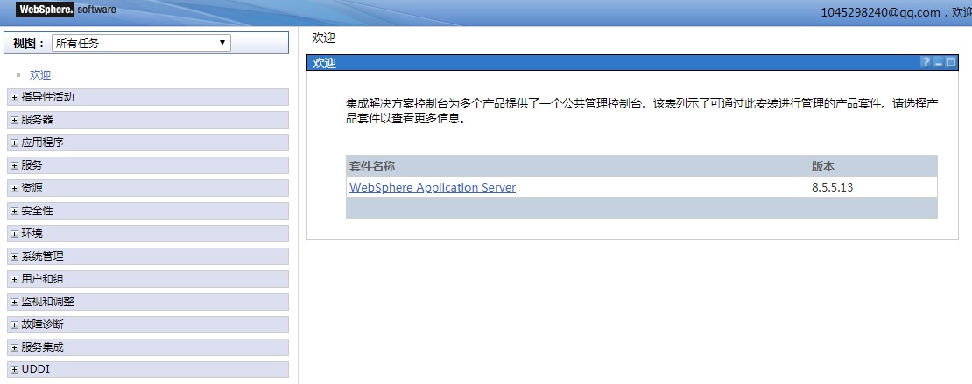Expand the 应用程序 section
972x384 pixels.
coord(14,143)
